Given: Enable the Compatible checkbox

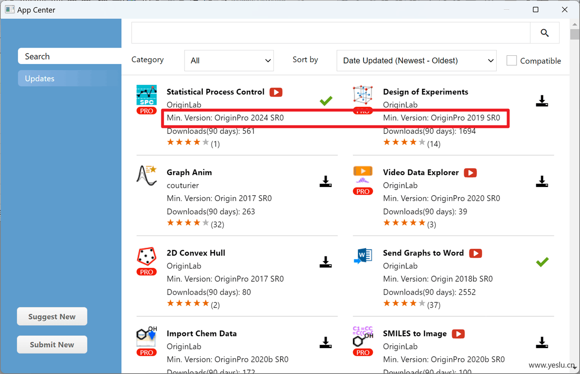Looking at the screenshot, I should pos(512,60).
